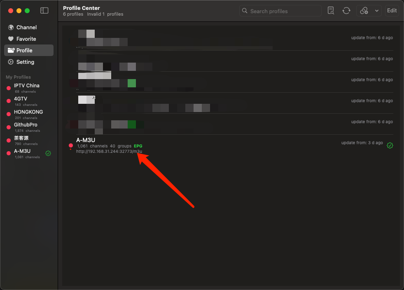Click the green checkmark beside sidebar A-M3U
This screenshot has width=404, height=290.
click(48, 153)
